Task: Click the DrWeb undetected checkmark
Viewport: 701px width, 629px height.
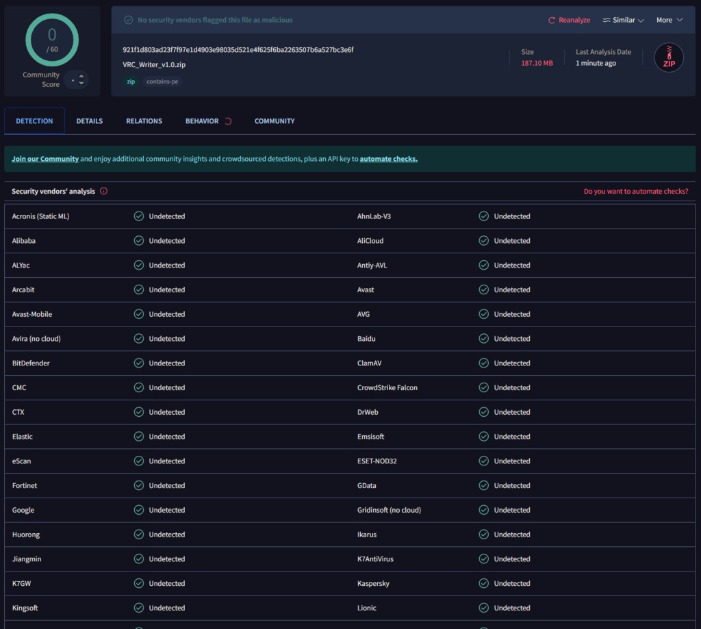Action: coord(484,412)
